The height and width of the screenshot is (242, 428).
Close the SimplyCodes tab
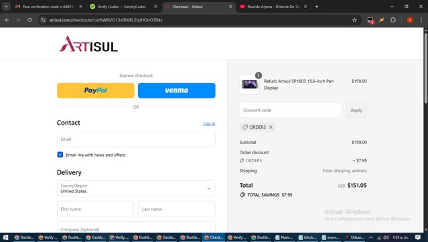[x=155, y=6]
